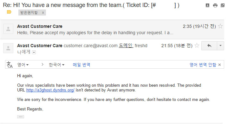
Task: Show recipient details dropdown under 나에게
Action: click(x=34, y=52)
